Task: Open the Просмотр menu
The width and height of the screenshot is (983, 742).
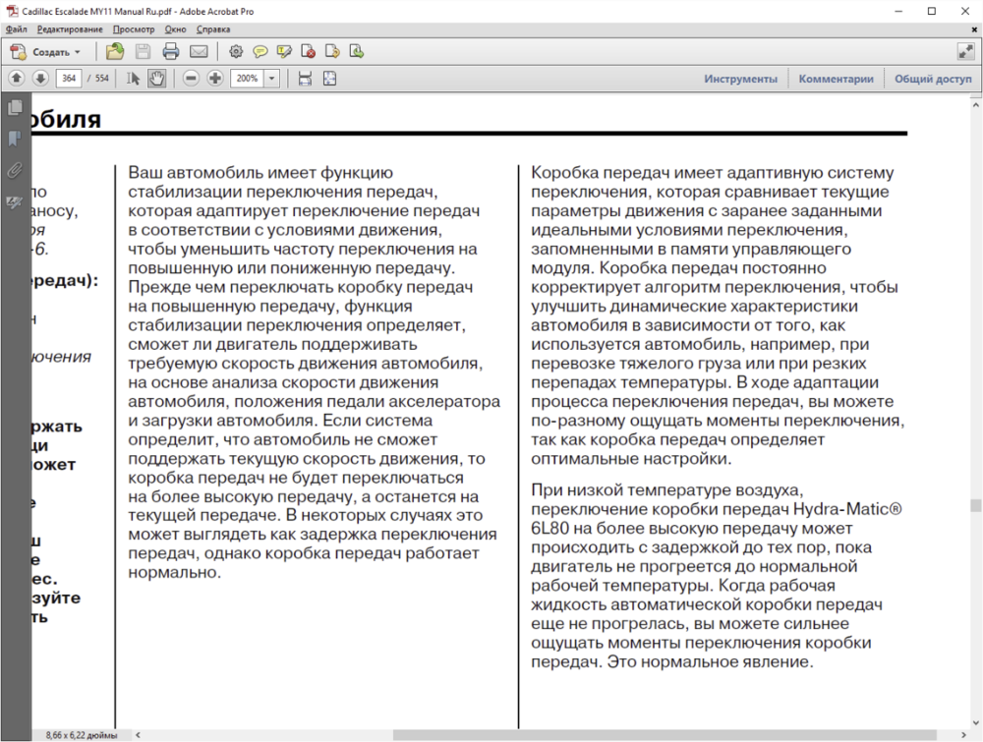Action: click(134, 29)
